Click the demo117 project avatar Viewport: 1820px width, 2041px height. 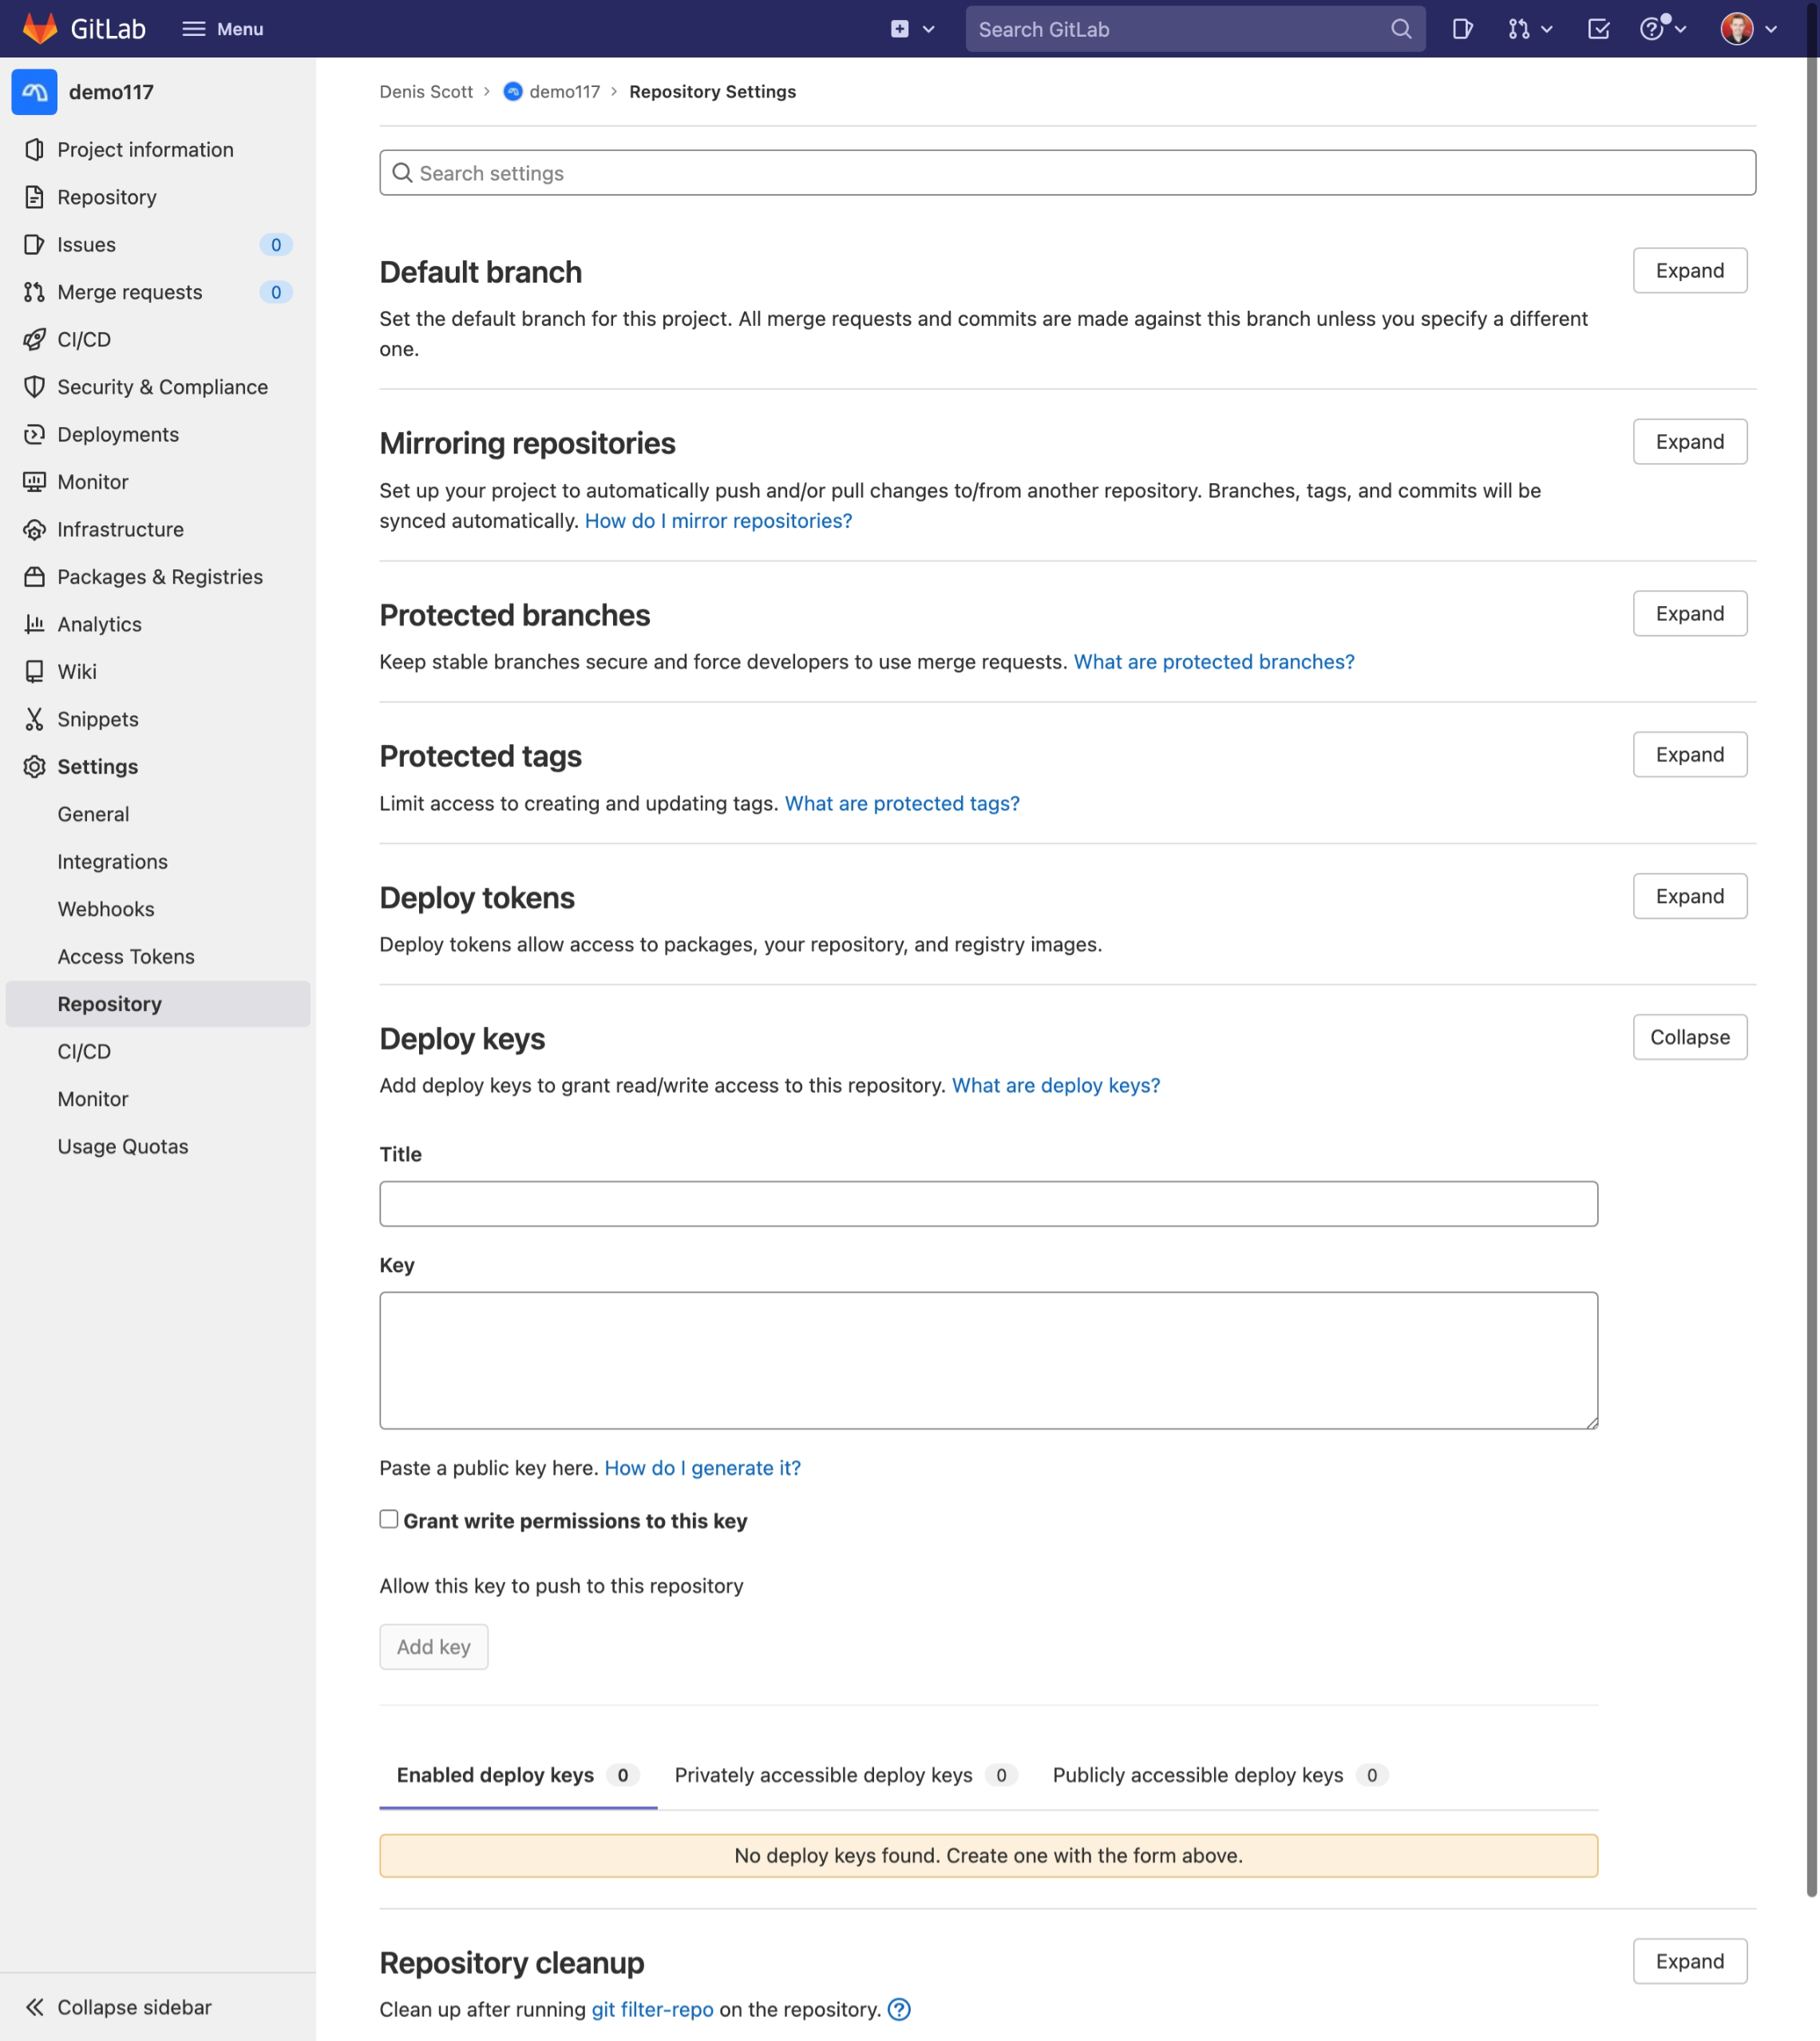coord(35,92)
